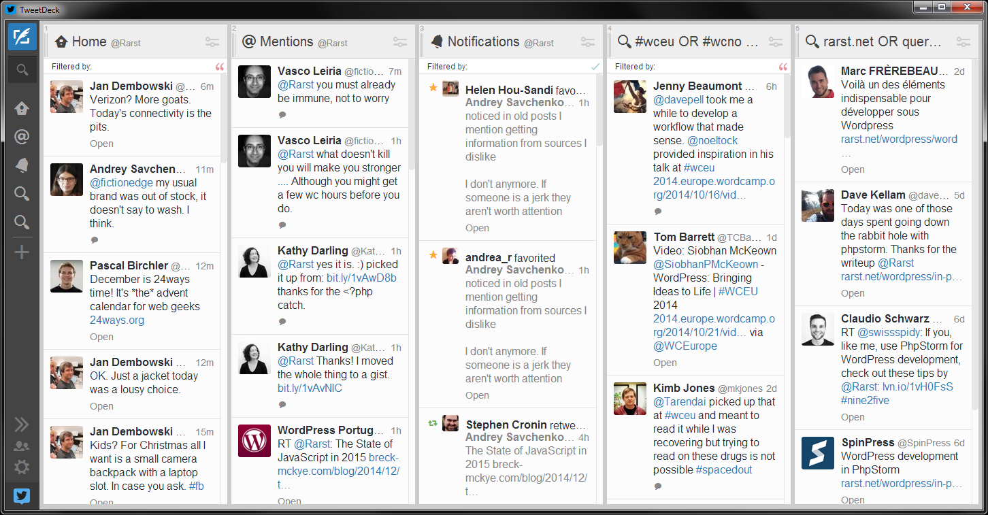Open the @swissspidy mention link
The width and height of the screenshot is (988, 515).
point(889,332)
